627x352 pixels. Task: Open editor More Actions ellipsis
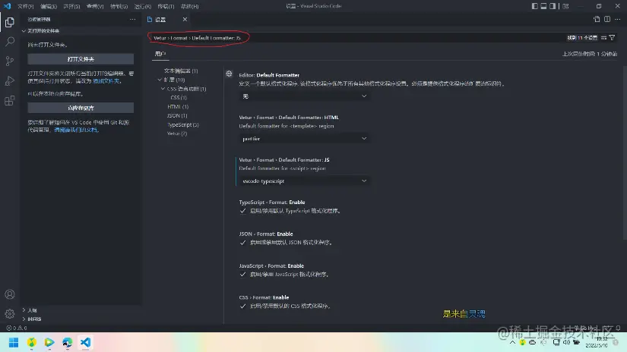[617, 19]
